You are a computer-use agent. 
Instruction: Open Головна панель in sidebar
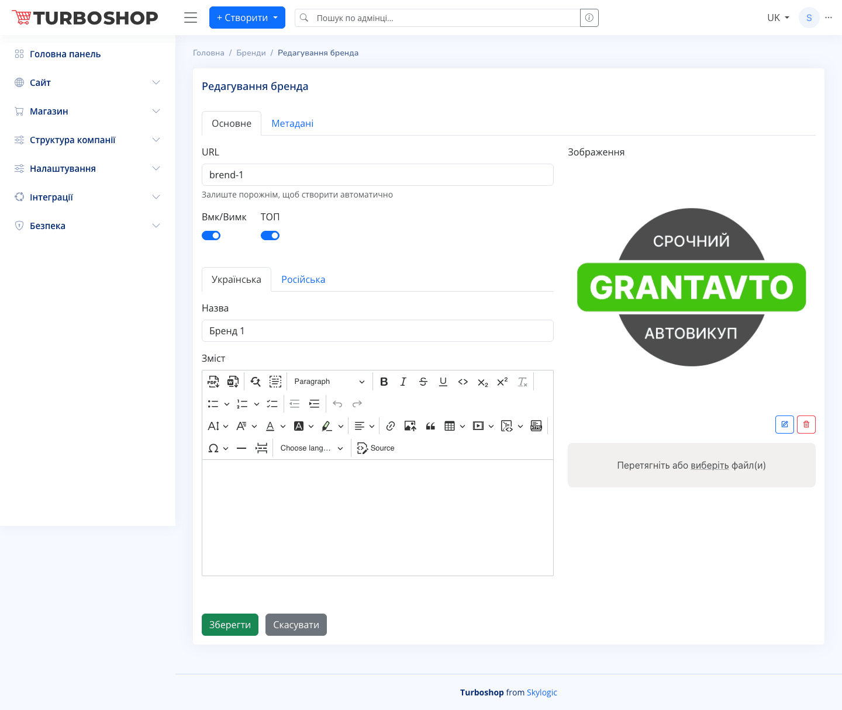88,54
